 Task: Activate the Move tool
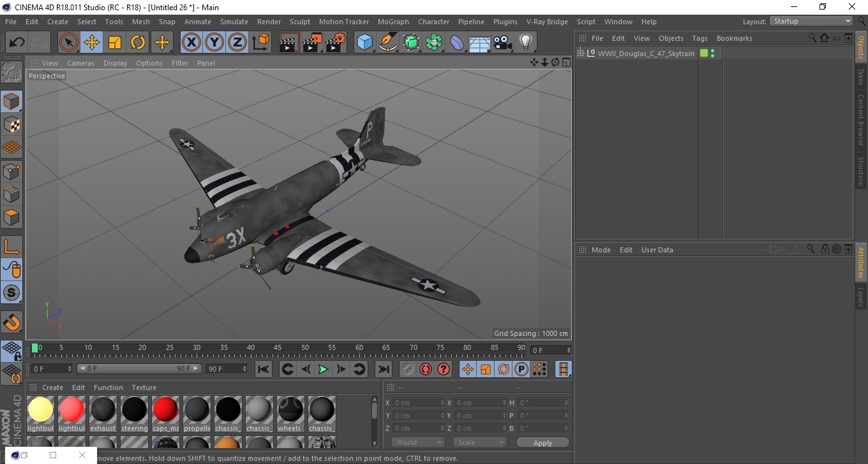pyautogui.click(x=92, y=43)
